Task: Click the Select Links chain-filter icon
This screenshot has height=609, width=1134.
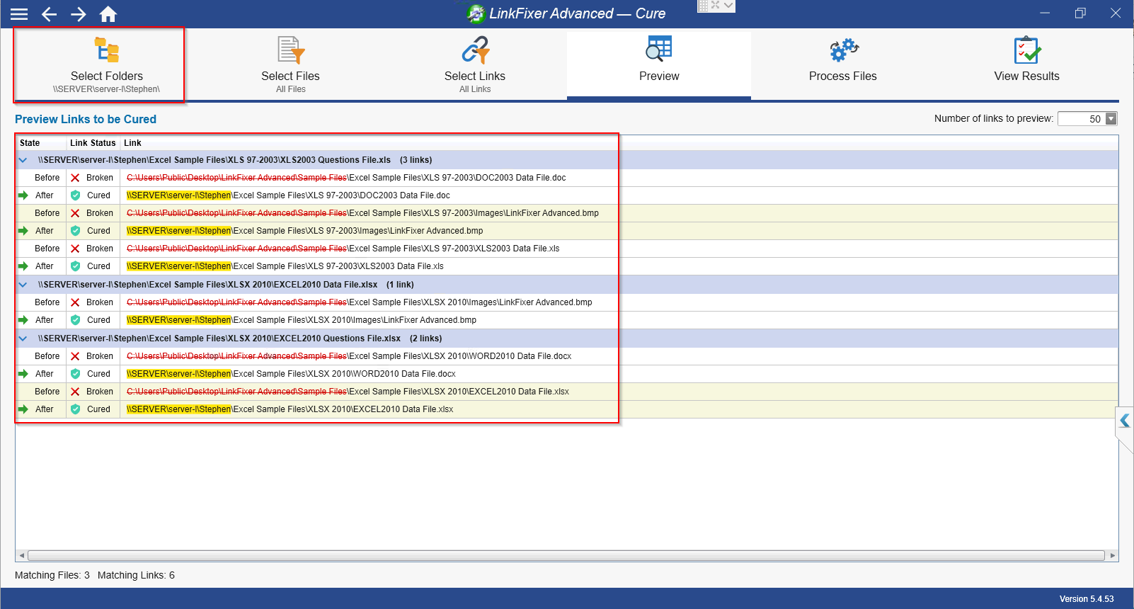Action: (x=476, y=50)
